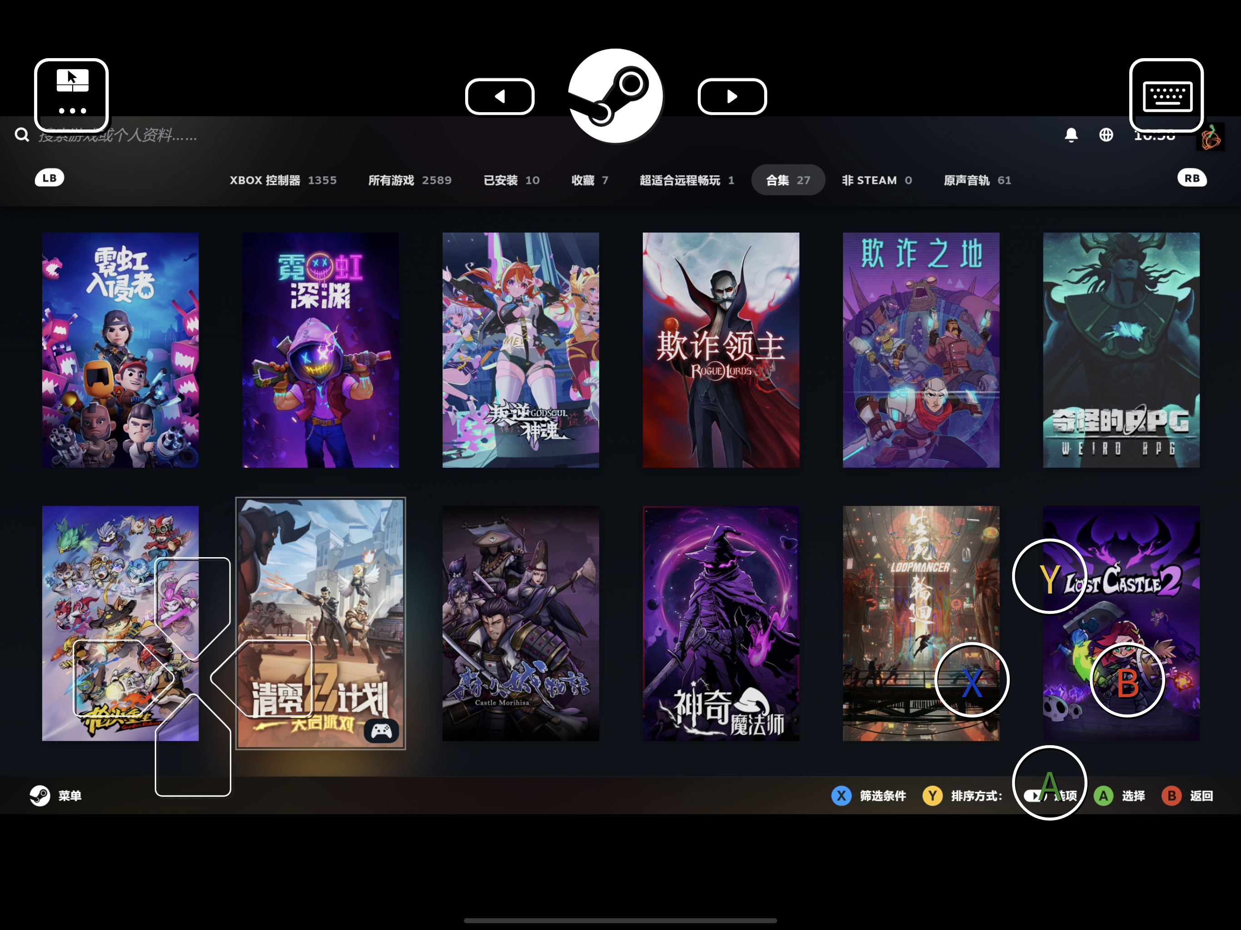Click the green A 选择 footer hint
Viewport: 1241px width, 930px height.
pos(1119,796)
